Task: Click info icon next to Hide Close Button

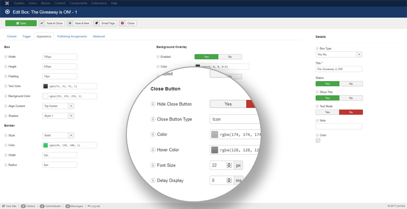Action: (x=153, y=104)
